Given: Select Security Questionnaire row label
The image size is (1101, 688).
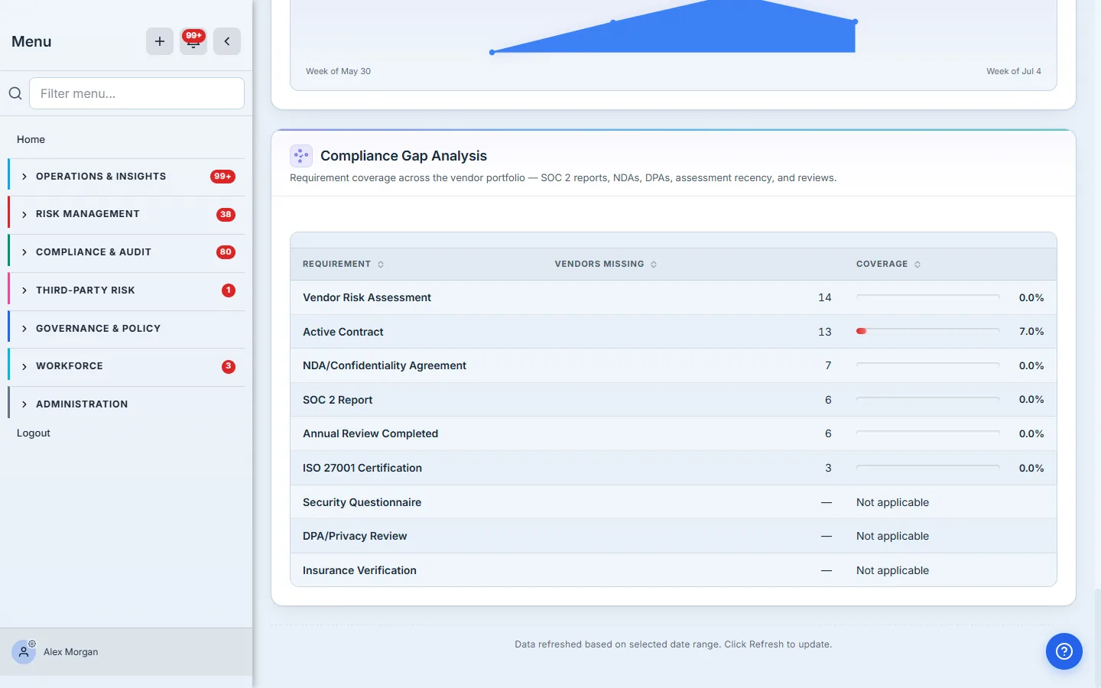Looking at the screenshot, I should pyautogui.click(x=362, y=502).
